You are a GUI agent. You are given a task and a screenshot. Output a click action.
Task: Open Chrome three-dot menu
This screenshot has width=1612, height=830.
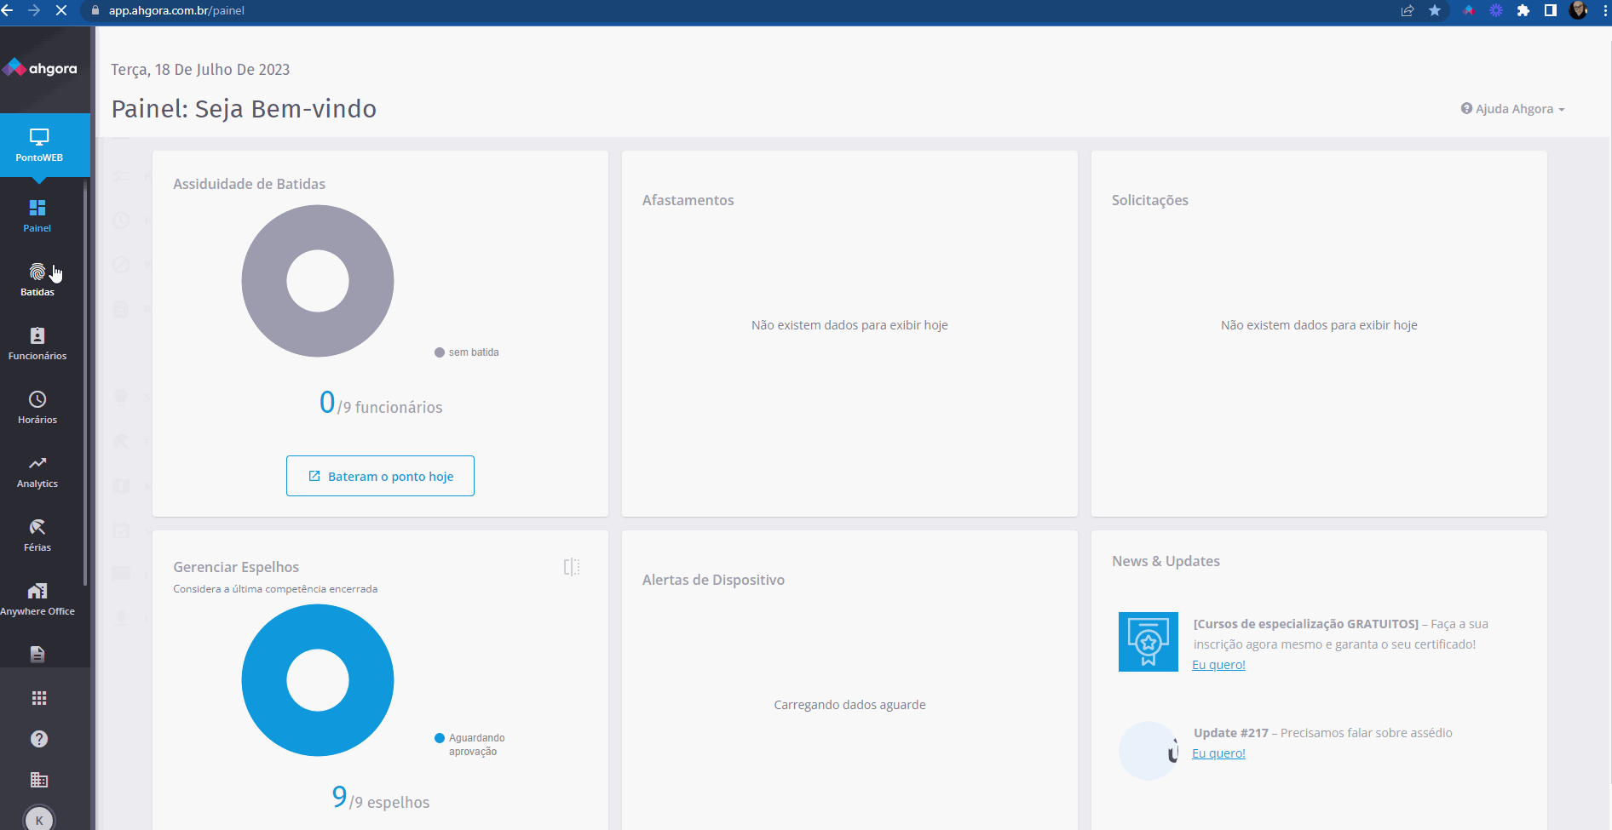(x=1604, y=10)
